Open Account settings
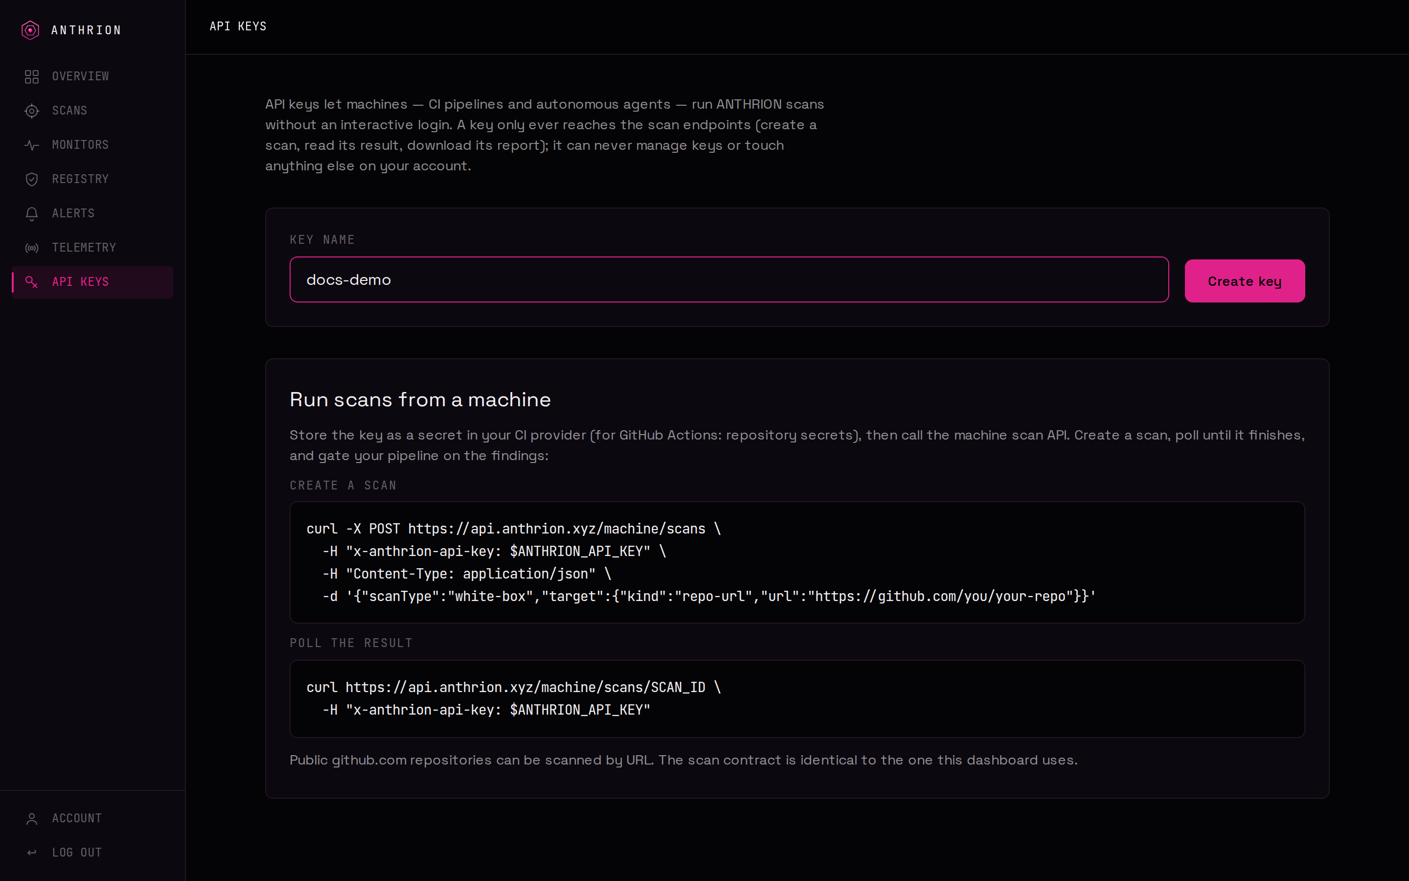This screenshot has width=1409, height=881. 92,819
